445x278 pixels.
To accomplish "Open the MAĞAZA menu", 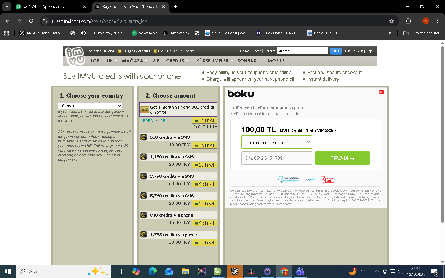I will pyautogui.click(x=134, y=61).
